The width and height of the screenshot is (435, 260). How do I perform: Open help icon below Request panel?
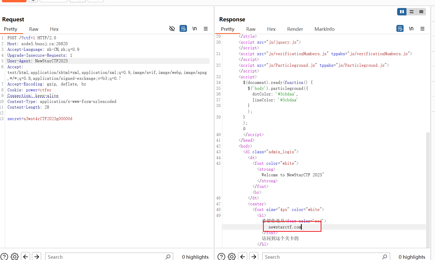pos(4,257)
